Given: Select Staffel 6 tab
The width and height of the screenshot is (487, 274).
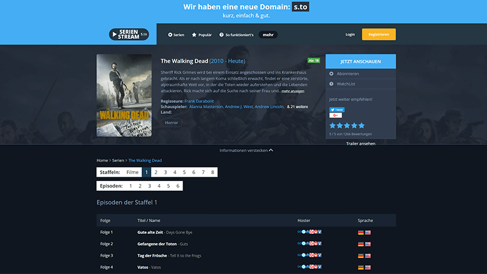Looking at the screenshot, I should (x=194, y=172).
